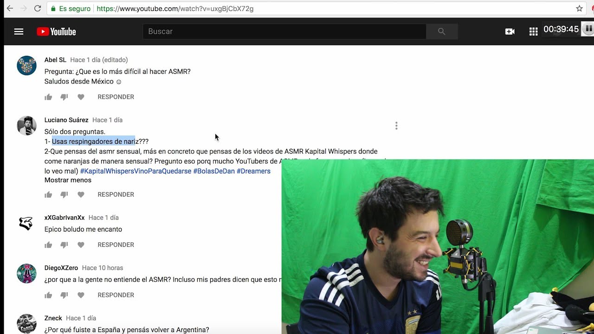Reply to xXGabrIvanXx's comment
The width and height of the screenshot is (594, 334).
coord(116,245)
